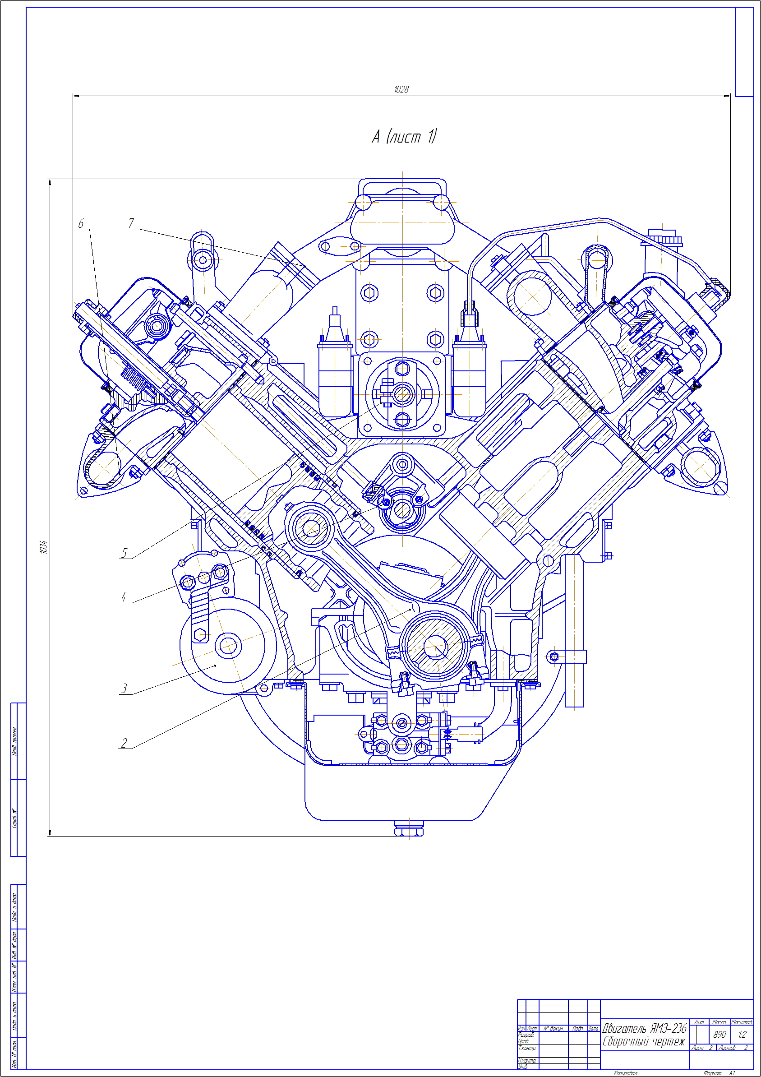The width and height of the screenshot is (761, 1077).
Task: Click the "Масса" header in title block
Action: [x=719, y=1022]
